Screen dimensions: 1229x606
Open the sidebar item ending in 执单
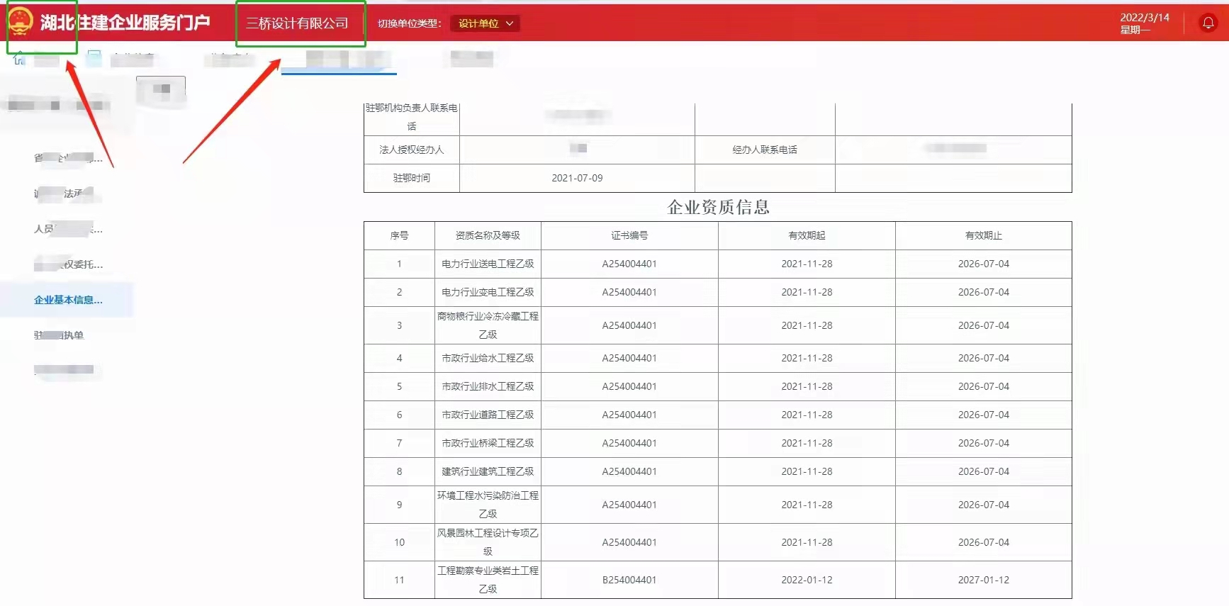click(x=60, y=335)
